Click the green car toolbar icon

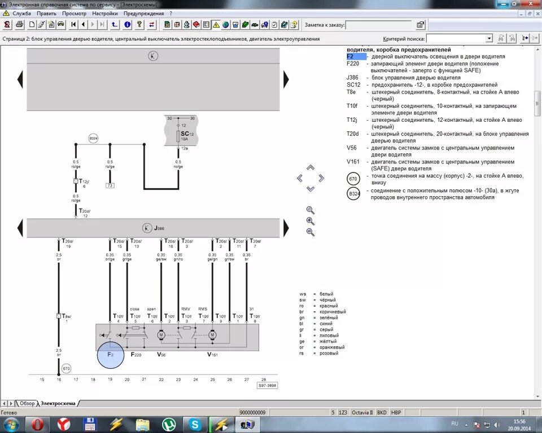[x=255, y=24]
